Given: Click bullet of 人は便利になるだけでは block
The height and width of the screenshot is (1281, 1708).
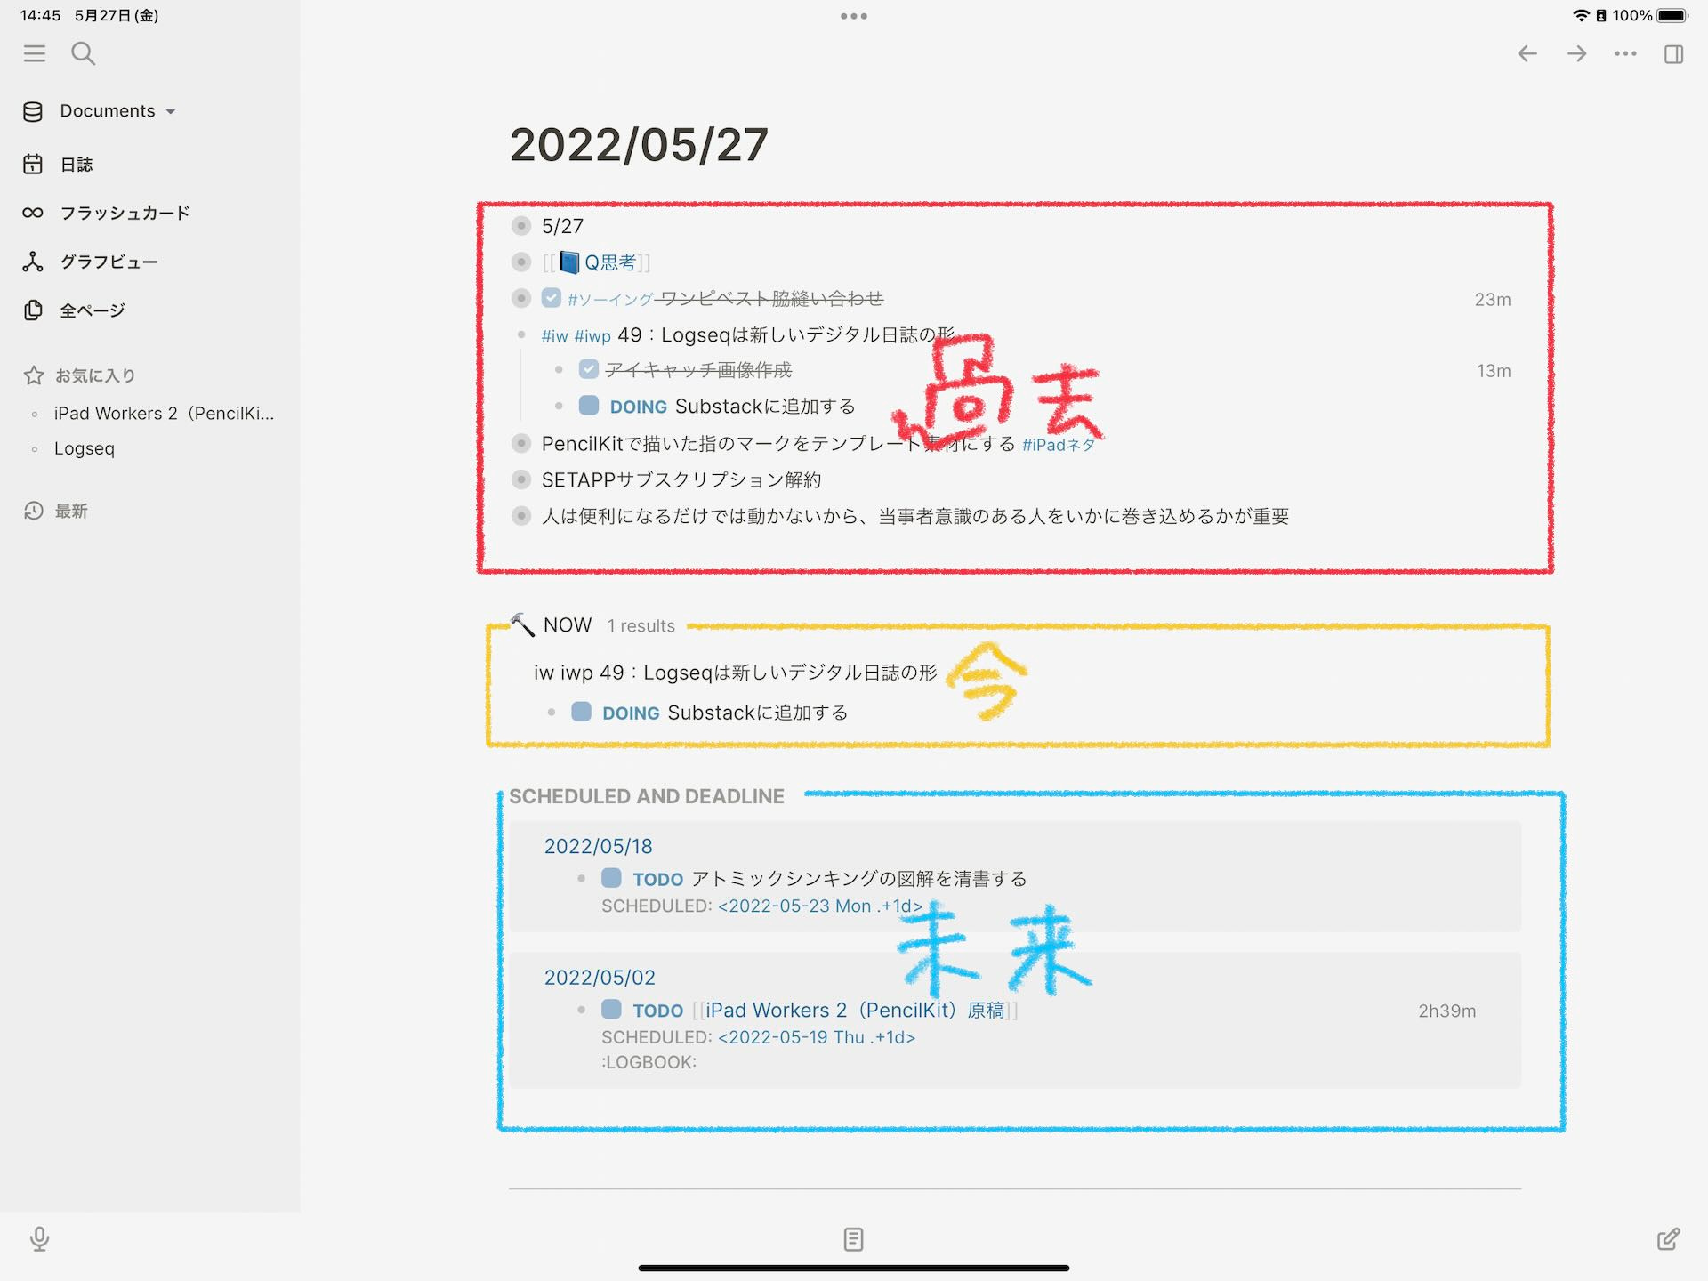Looking at the screenshot, I should pyautogui.click(x=521, y=516).
